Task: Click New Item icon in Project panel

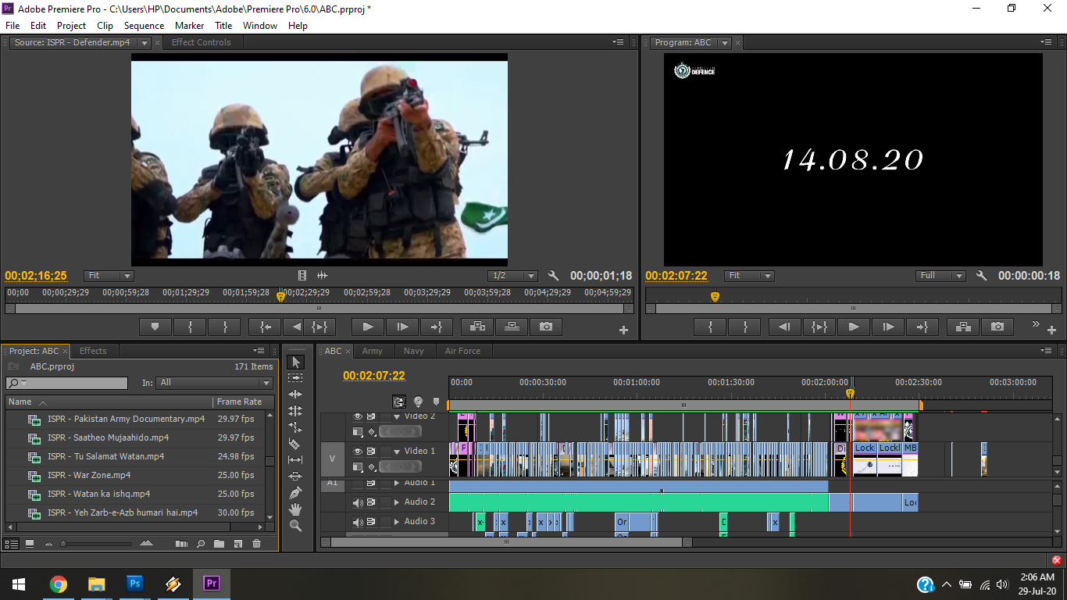Action: point(237,544)
